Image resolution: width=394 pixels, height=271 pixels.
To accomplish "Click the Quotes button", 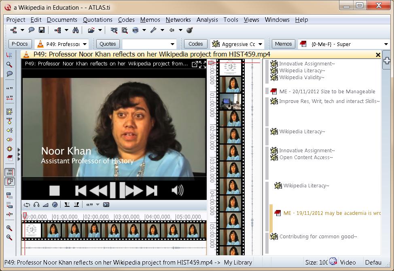I will click(108, 44).
